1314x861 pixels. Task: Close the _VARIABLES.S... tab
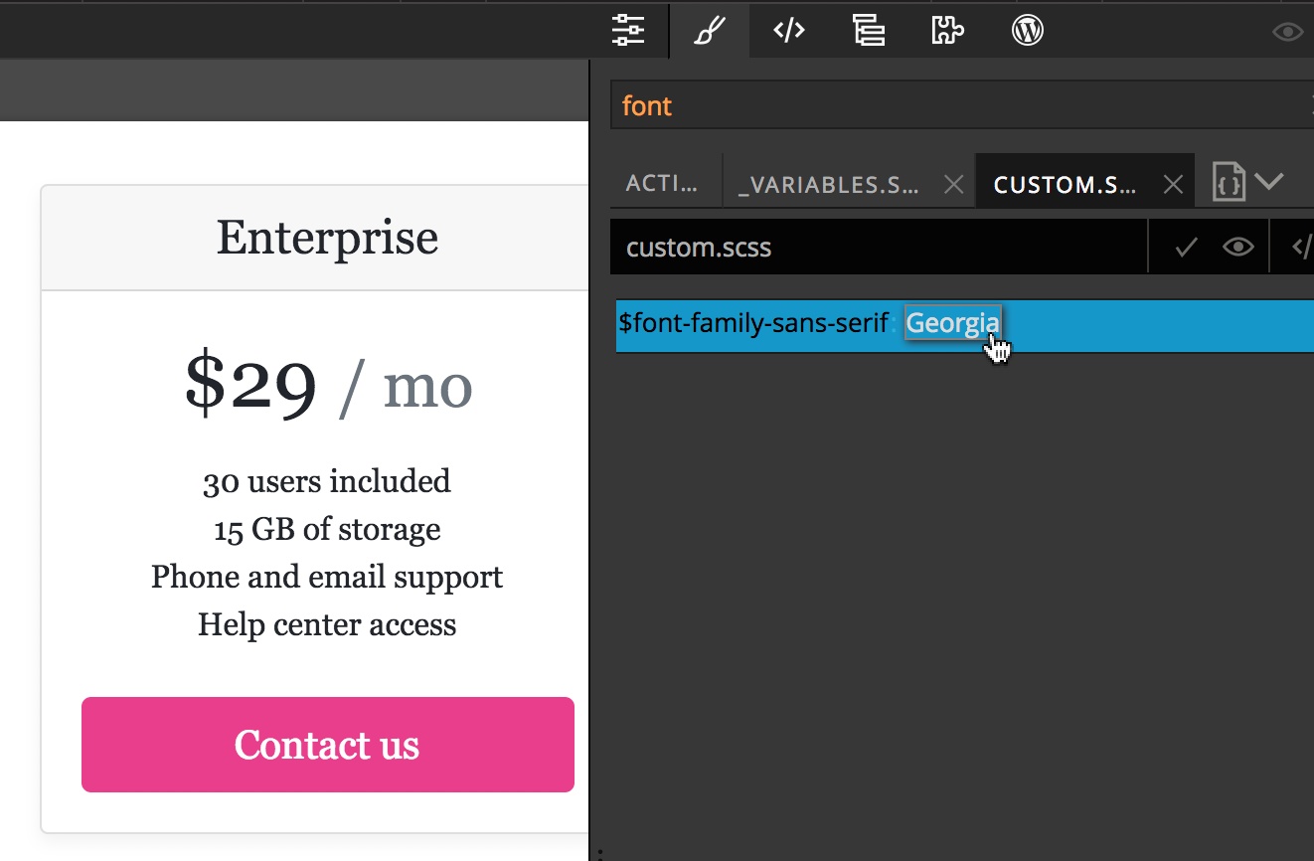953,185
